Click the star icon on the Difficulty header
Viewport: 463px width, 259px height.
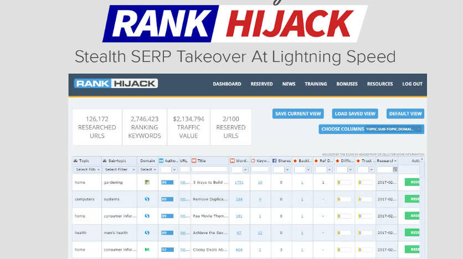coord(337,161)
